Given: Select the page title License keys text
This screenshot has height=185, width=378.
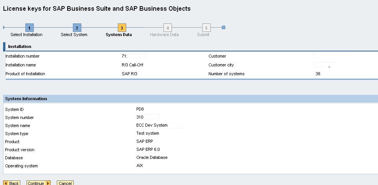Looking at the screenshot, I should click(x=97, y=9).
